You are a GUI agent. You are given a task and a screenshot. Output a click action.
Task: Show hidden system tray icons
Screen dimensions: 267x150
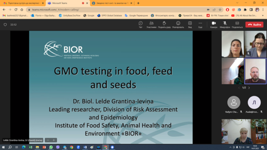pyautogui.click(x=230, y=147)
